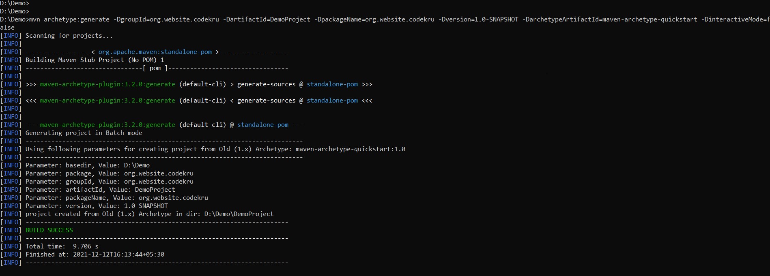
Task: Click the '-DinteractiveMode' argument at line end
Action: point(735,19)
